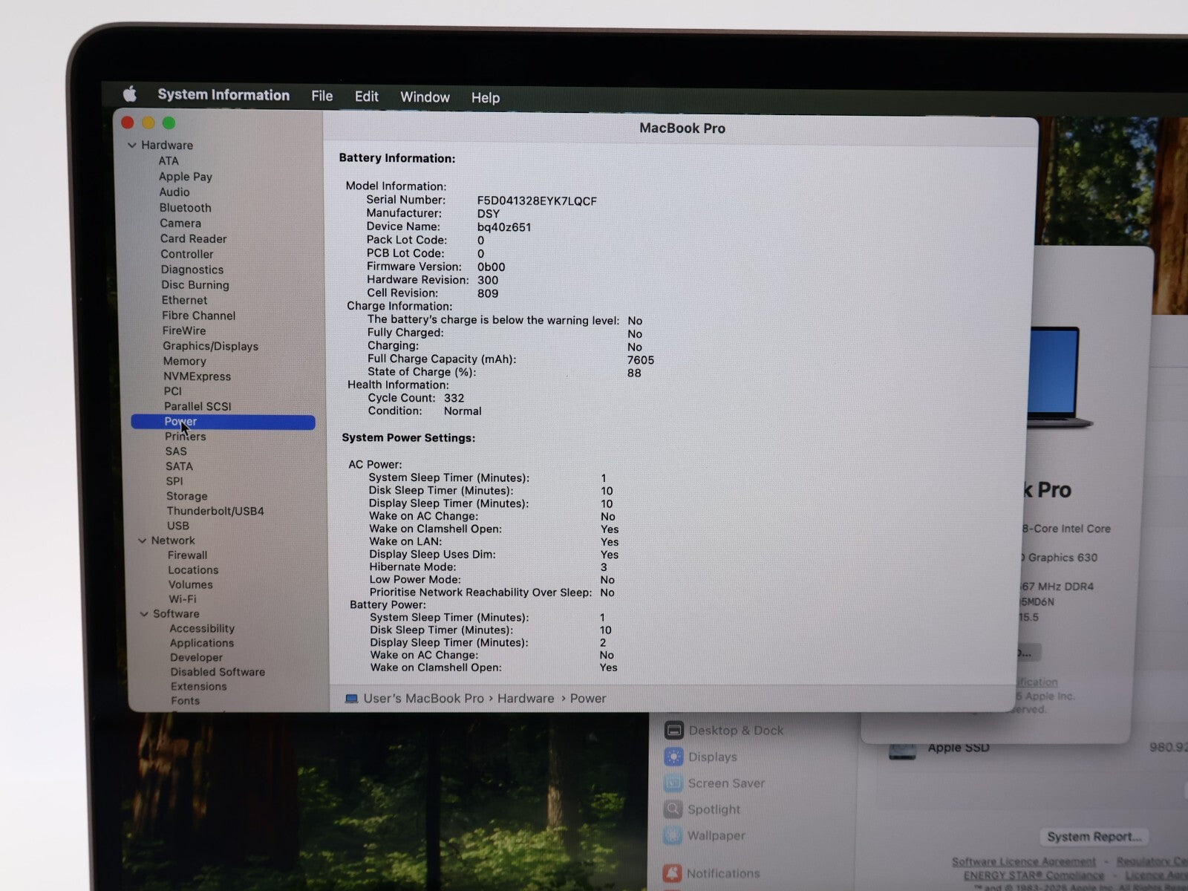Select Thunderbolt/USB4 in the sidebar
This screenshot has width=1188, height=891.
(x=215, y=511)
